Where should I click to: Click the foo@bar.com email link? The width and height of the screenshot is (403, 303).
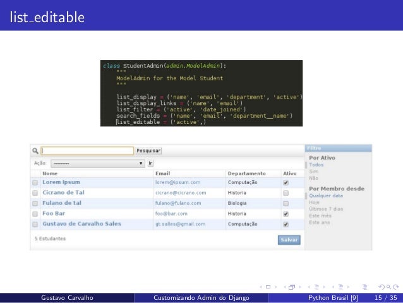[x=171, y=214]
